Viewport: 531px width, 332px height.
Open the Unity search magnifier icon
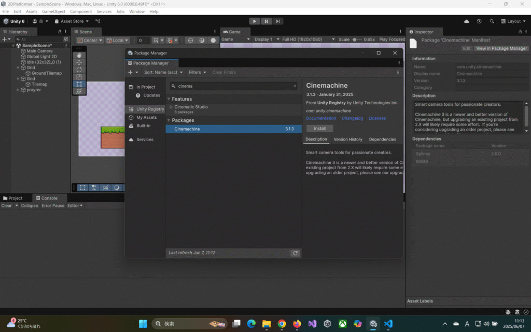pos(492,21)
